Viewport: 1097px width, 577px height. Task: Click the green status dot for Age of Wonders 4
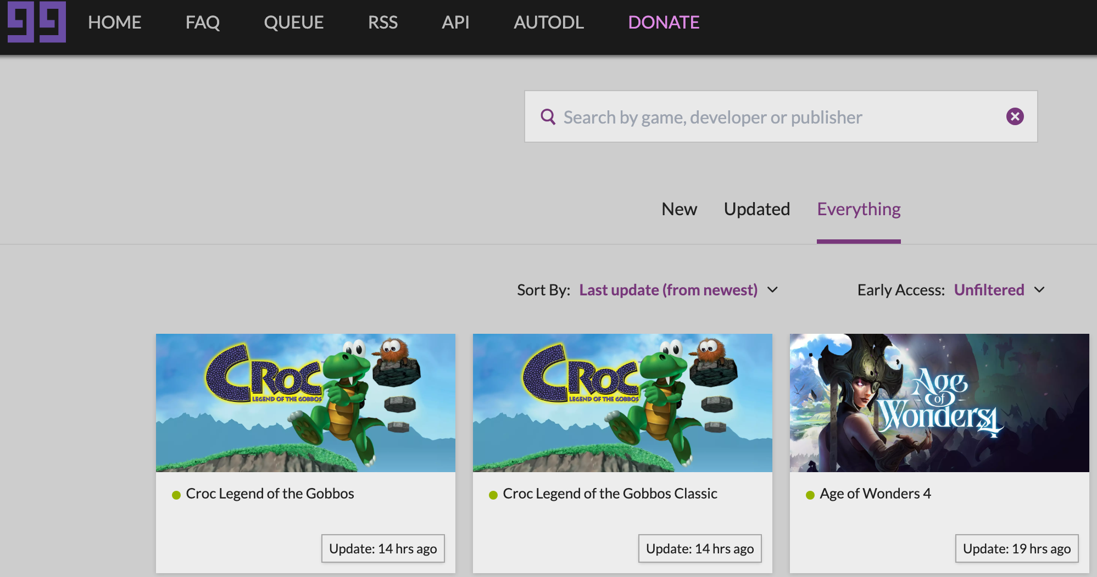click(810, 495)
